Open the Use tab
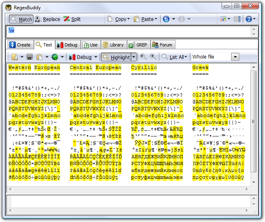The image size is (265, 222). (x=91, y=45)
